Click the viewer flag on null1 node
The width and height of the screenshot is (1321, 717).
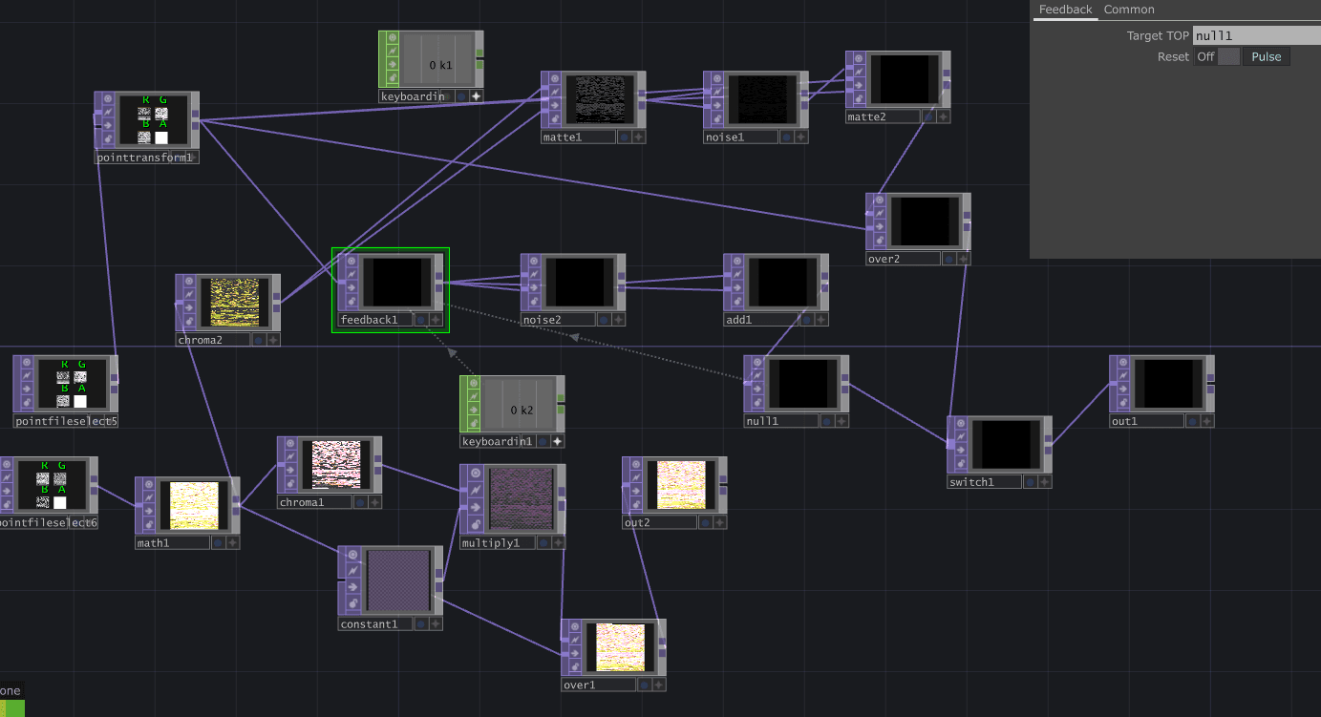(x=758, y=363)
